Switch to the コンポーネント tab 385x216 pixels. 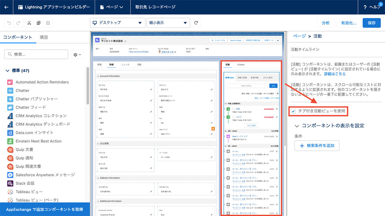pyautogui.click(x=18, y=37)
